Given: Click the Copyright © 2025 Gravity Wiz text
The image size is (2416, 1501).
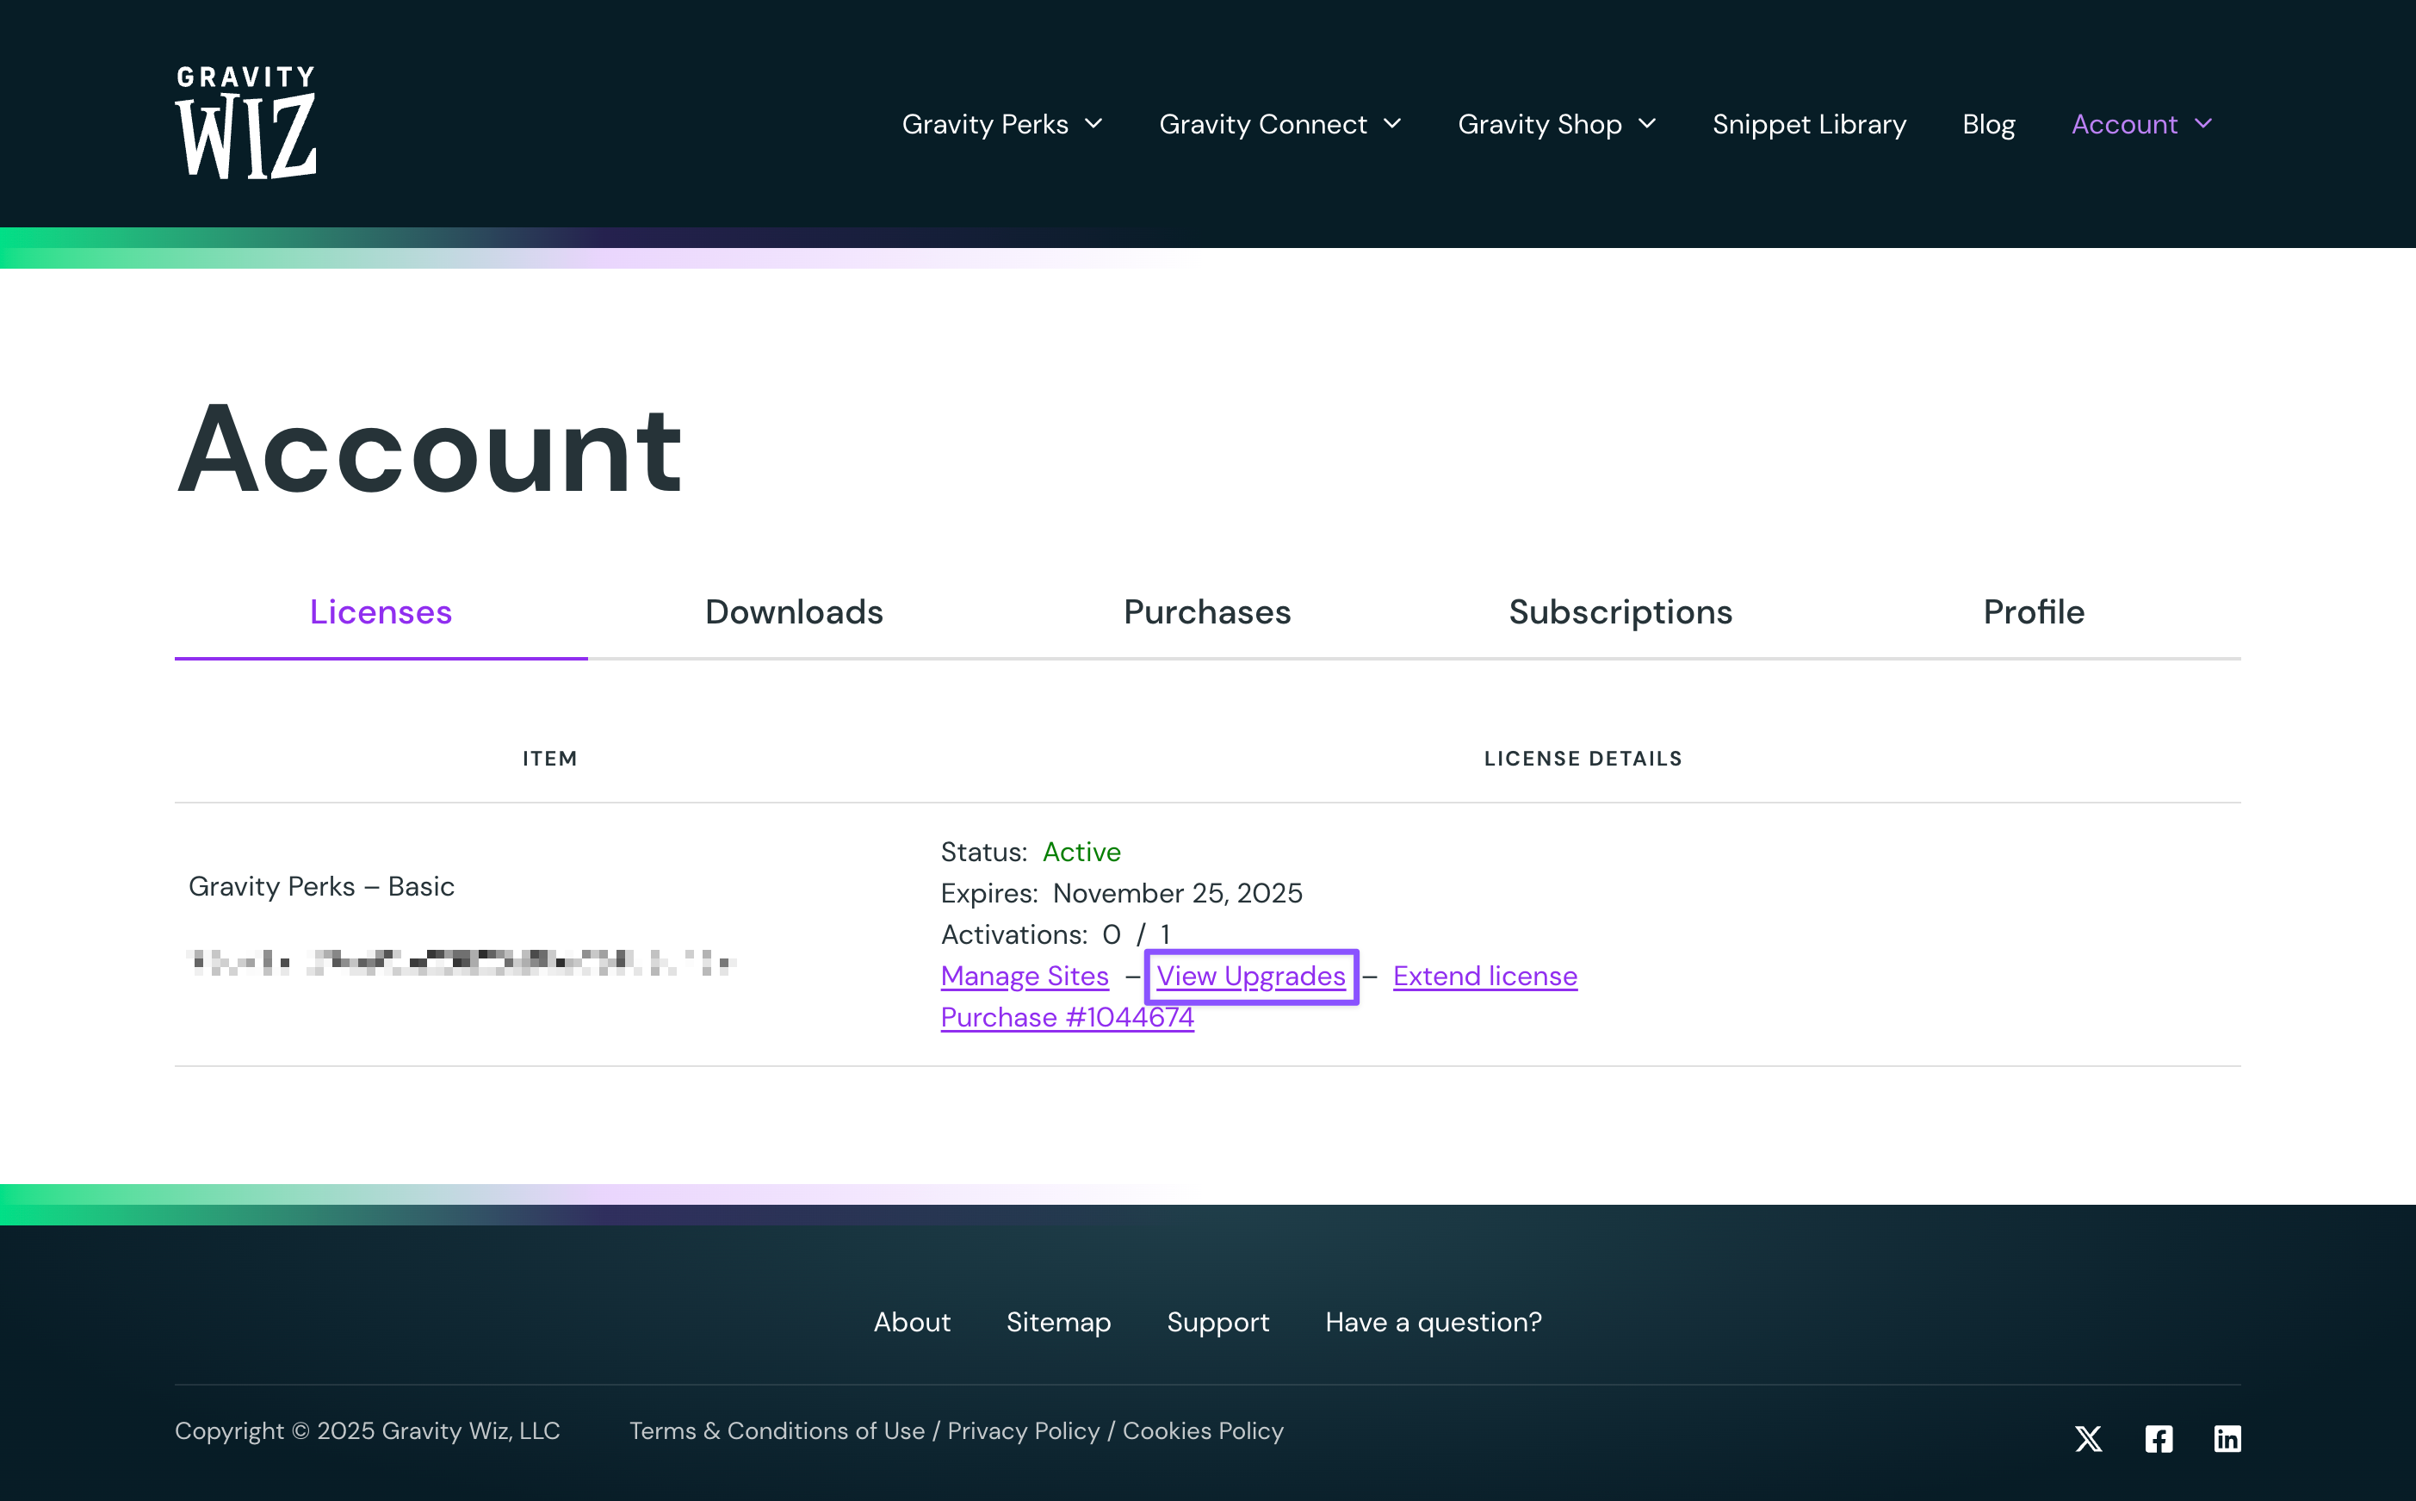Looking at the screenshot, I should (x=368, y=1430).
